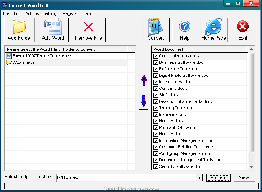This screenshot has width=262, height=192.
Task: Toggle Reference Tools .doc checkbox
Action: pyautogui.click(x=156, y=69)
